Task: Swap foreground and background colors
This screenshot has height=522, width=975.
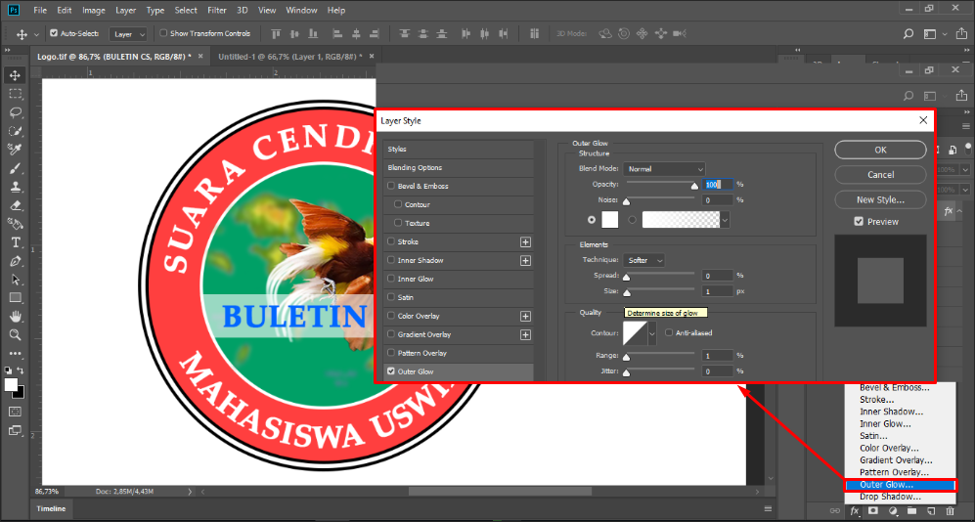Action: (20, 370)
